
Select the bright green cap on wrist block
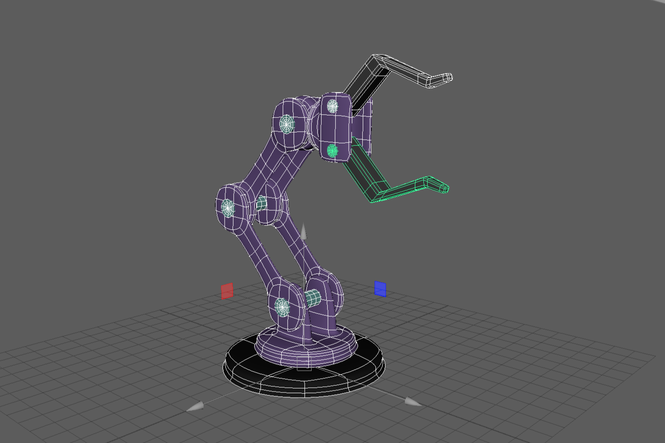pyautogui.click(x=332, y=151)
